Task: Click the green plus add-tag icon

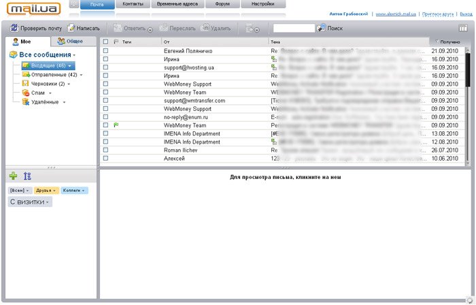Action: (x=14, y=176)
